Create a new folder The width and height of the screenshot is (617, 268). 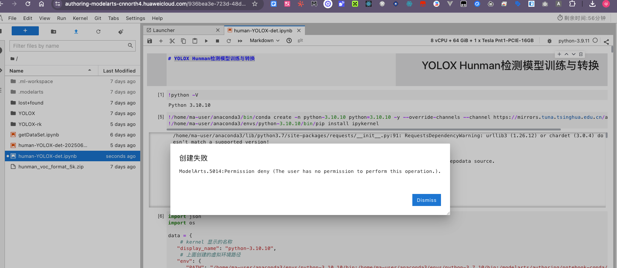coord(54,32)
